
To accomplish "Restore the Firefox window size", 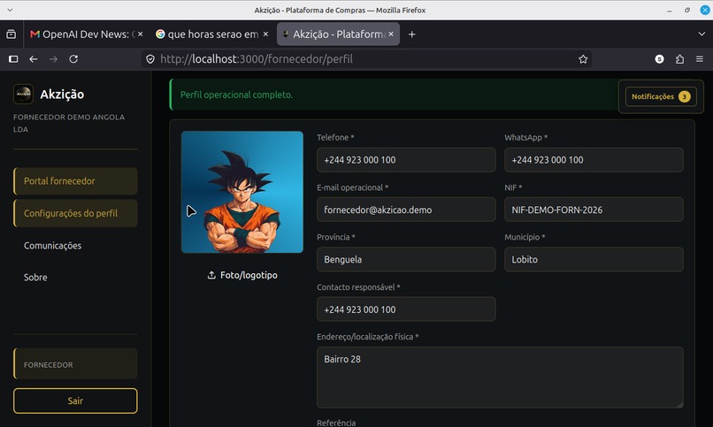I will [x=687, y=10].
